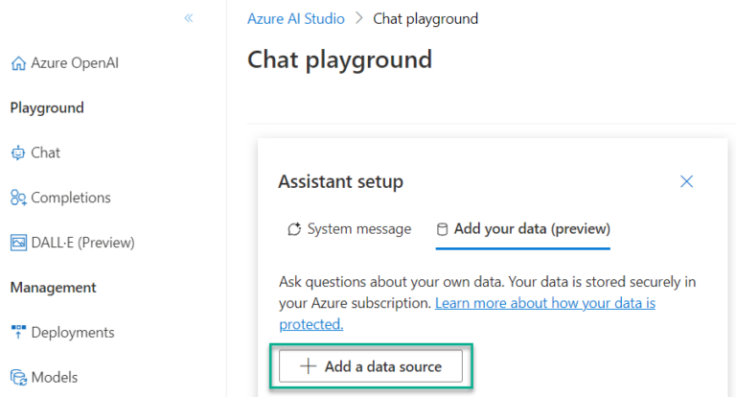Click the Chat robot icon in sidebar

(17, 152)
